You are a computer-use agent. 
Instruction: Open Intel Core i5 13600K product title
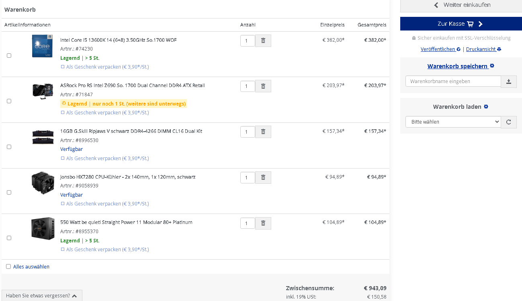coord(119,40)
